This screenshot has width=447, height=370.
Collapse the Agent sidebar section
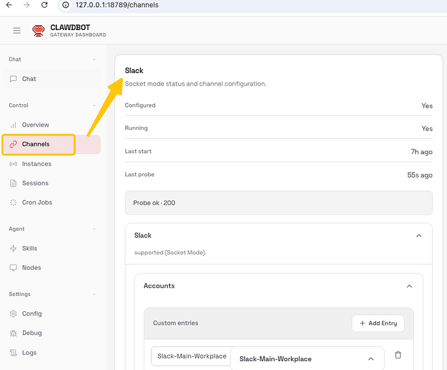(94, 229)
